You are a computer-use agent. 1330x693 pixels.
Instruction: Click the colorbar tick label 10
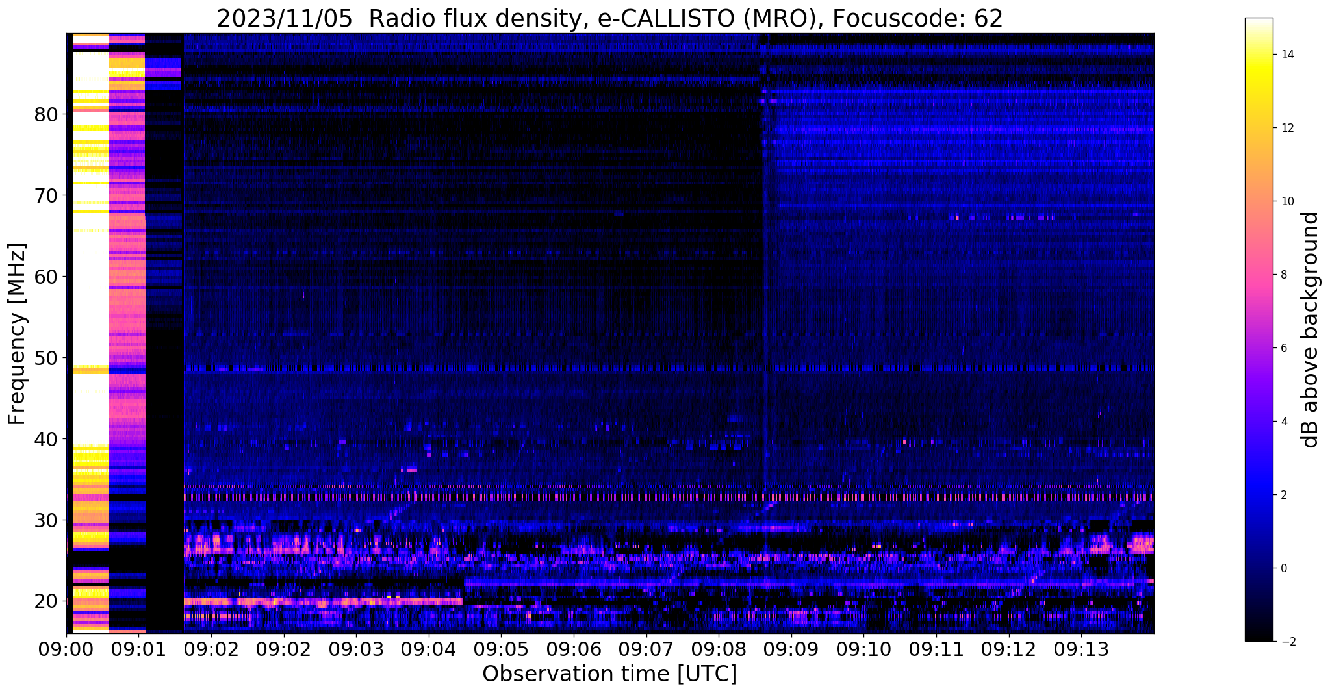(x=1286, y=201)
